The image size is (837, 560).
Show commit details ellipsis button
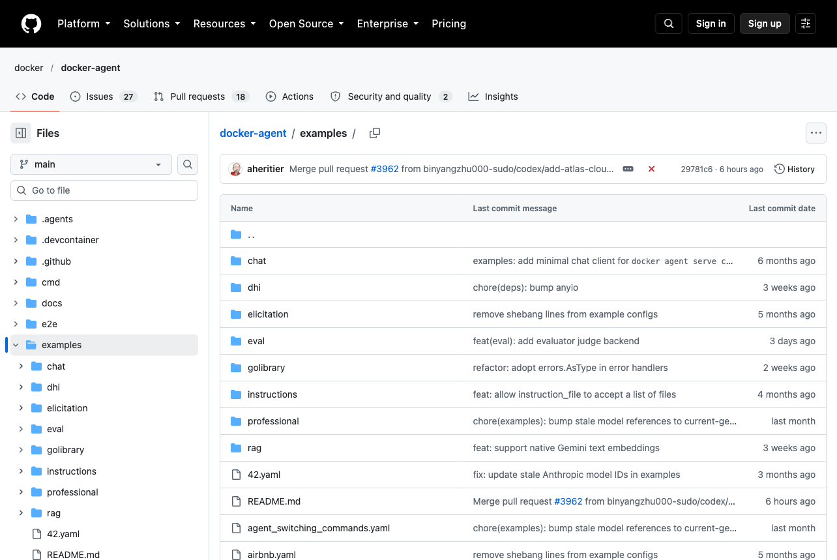[628, 169]
